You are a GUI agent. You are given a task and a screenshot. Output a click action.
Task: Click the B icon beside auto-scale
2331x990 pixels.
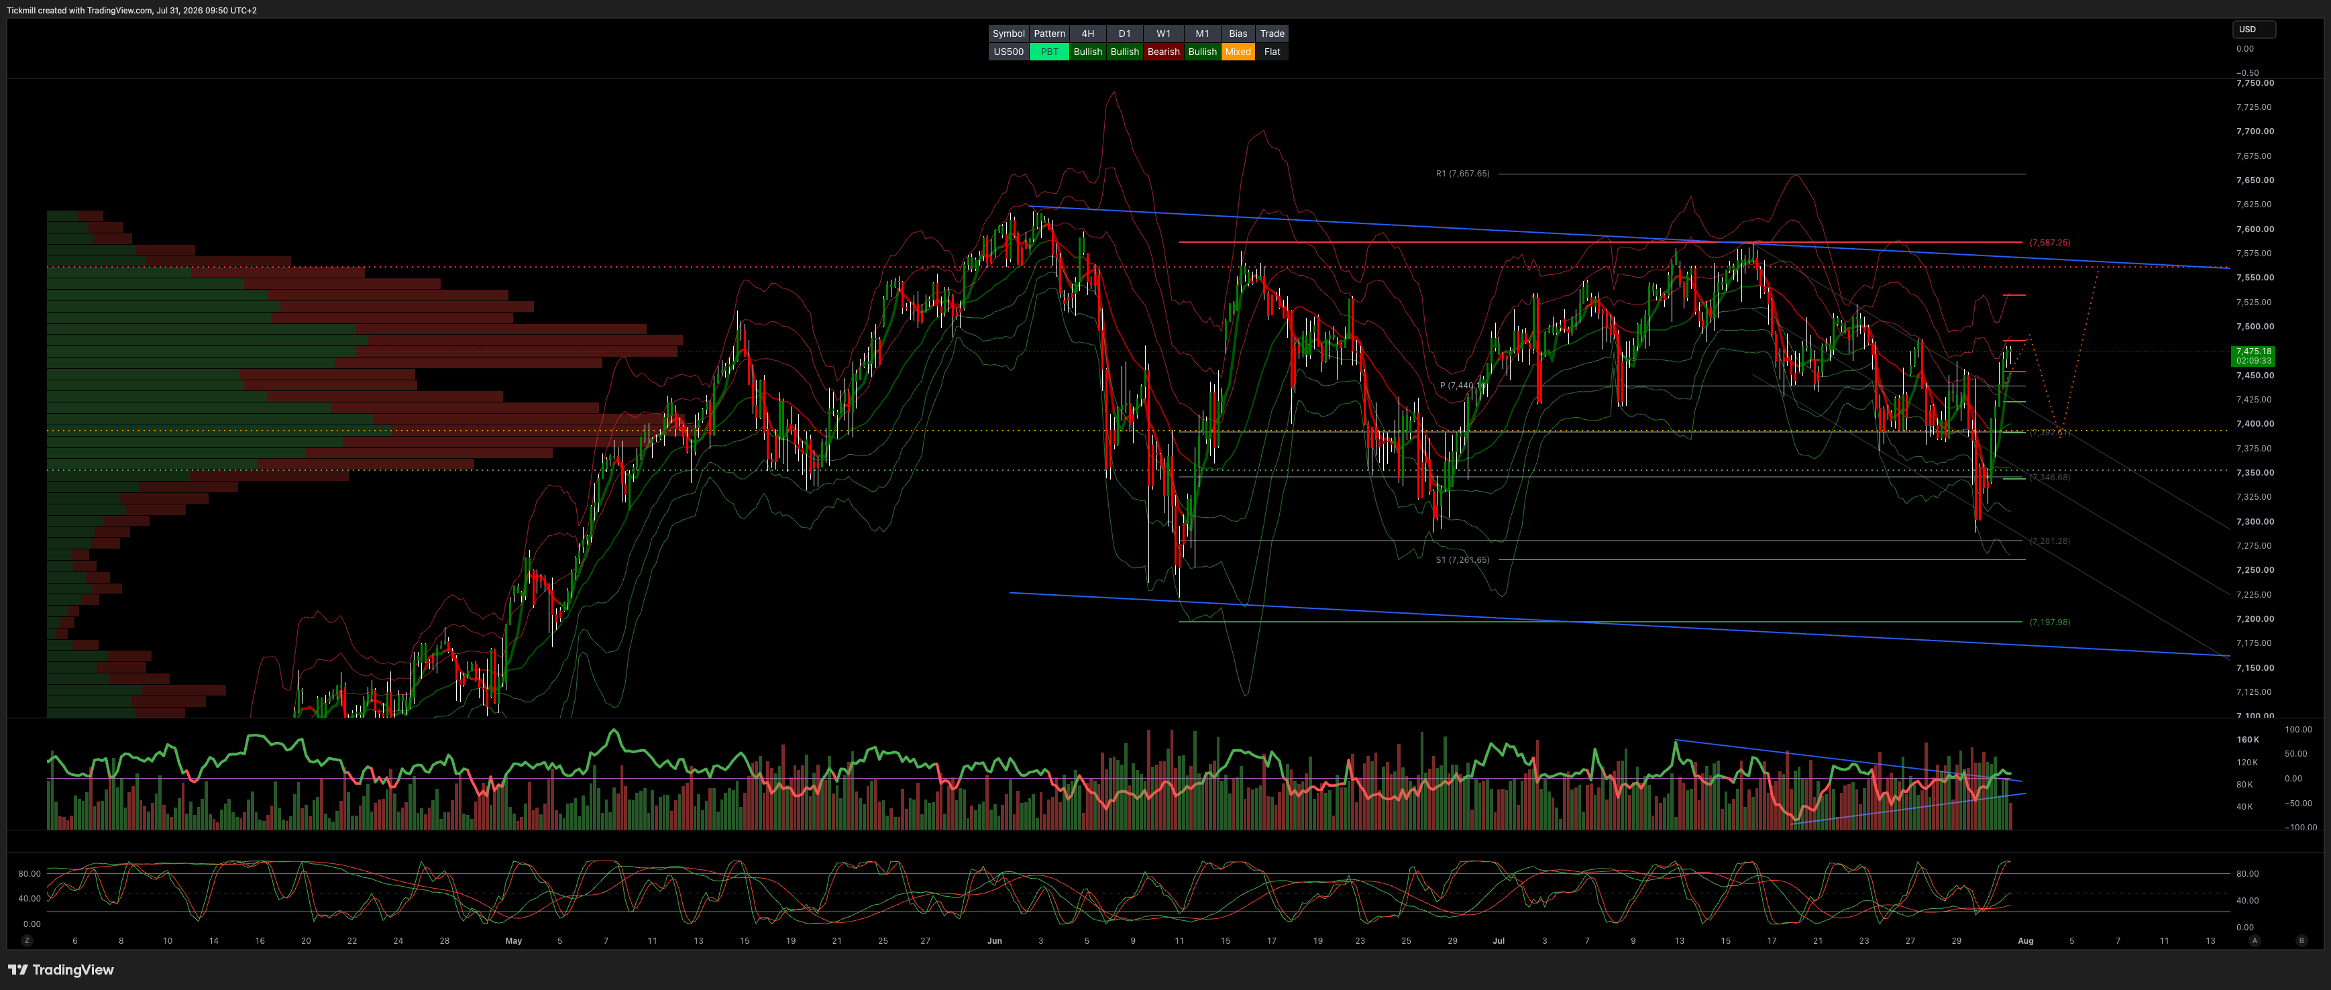pos(2301,940)
